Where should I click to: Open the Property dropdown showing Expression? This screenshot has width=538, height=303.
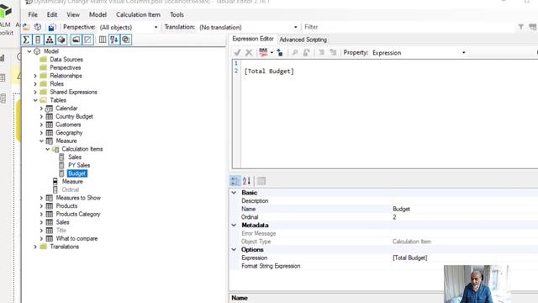click(463, 52)
